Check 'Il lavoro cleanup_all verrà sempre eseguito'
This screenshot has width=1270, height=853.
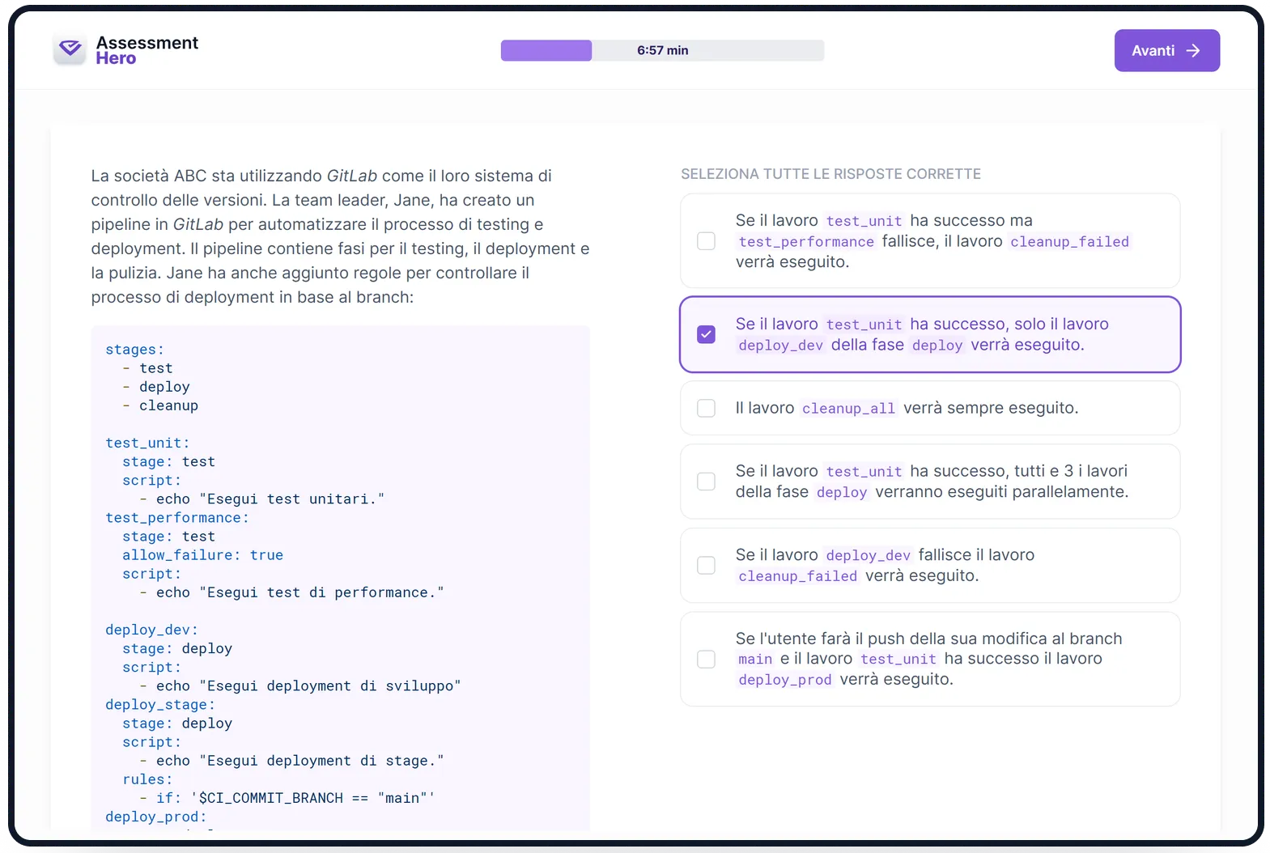[x=706, y=408]
